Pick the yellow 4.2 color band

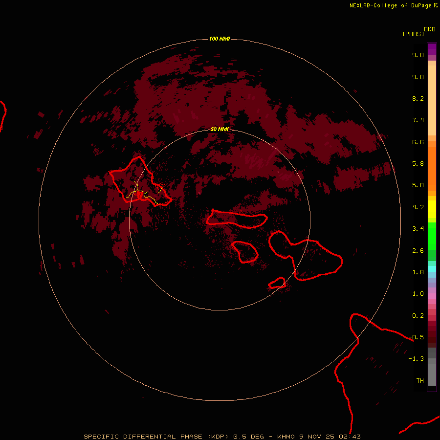[432, 209]
